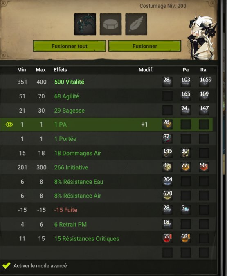Use the Pa Agilité rune showing 165
This screenshot has width=227, height=276.
[186, 96]
